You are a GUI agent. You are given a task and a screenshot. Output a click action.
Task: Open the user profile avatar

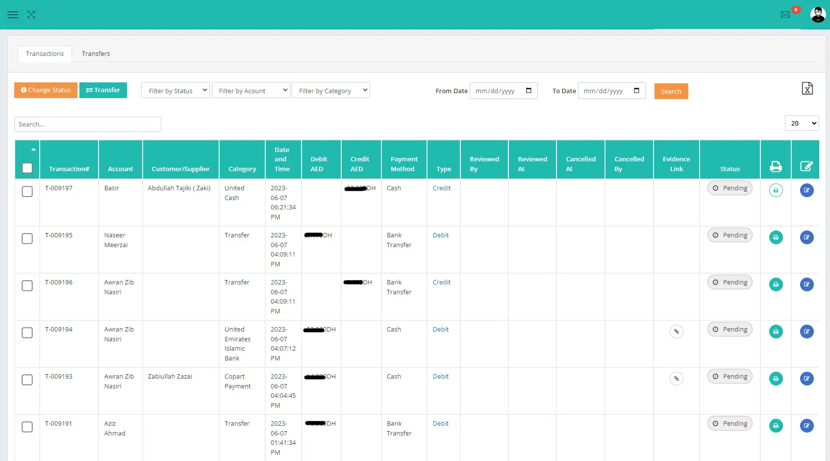pyautogui.click(x=817, y=15)
